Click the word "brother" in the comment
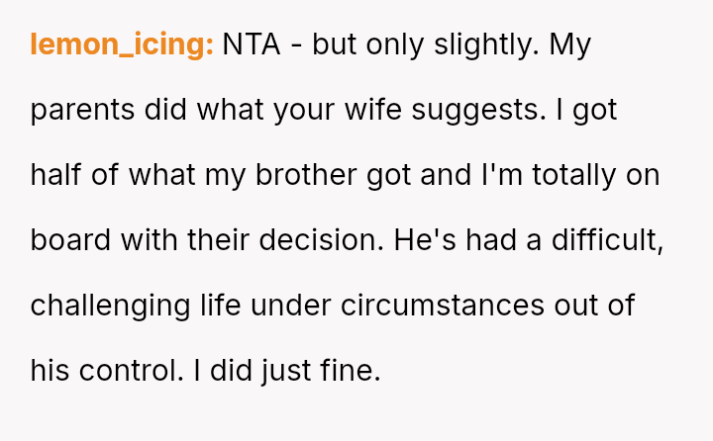Screen dimensions: 713x441 pos(306,175)
